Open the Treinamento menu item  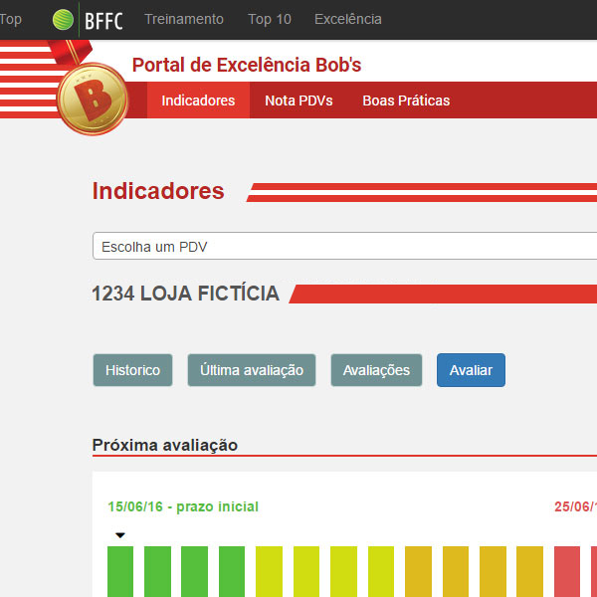click(184, 19)
